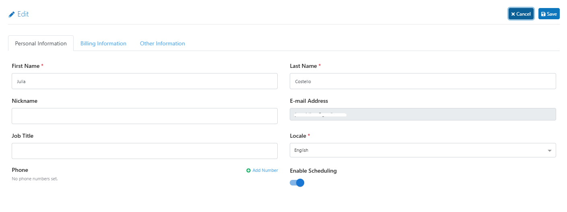Click the Job Title label
This screenshot has height=212, width=567.
[x=23, y=136]
